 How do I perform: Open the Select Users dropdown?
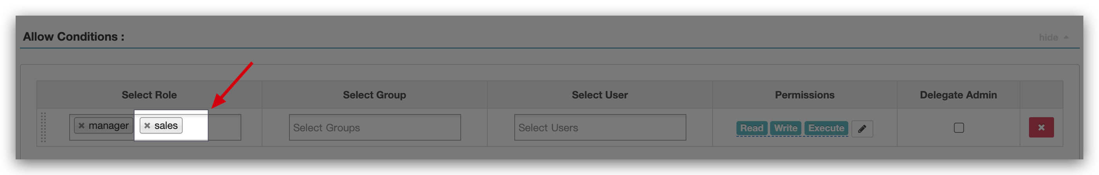click(x=600, y=127)
